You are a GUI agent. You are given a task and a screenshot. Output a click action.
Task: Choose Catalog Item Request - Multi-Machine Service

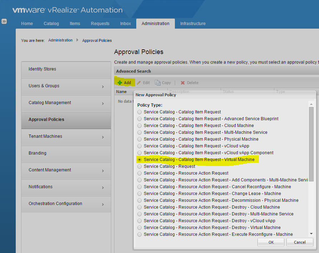coord(139,132)
